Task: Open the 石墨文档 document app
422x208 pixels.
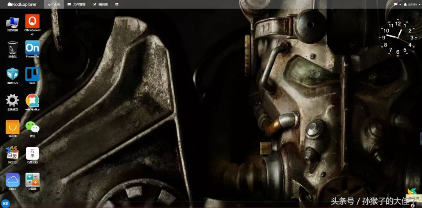Action: (32, 153)
